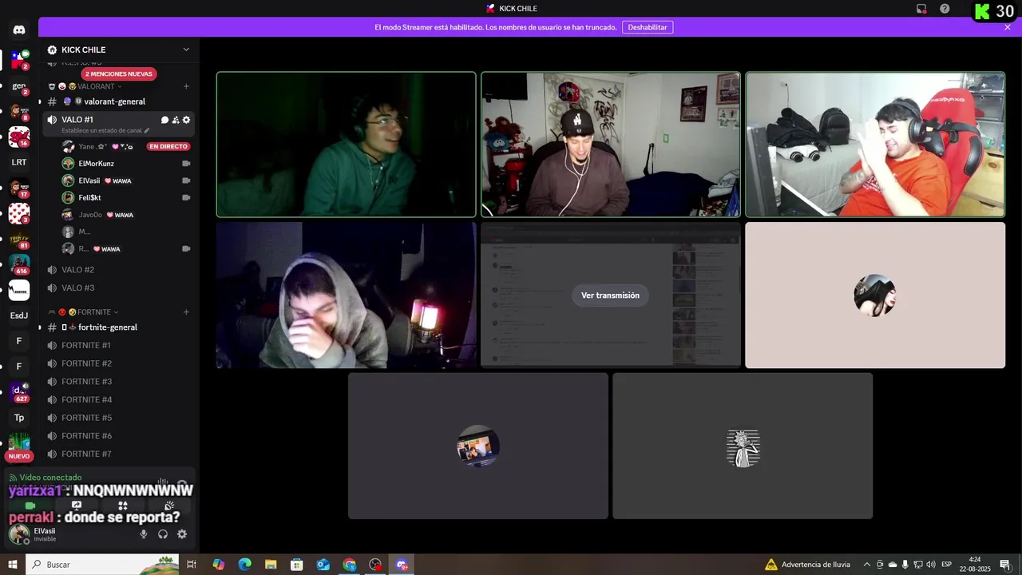Open Outlook in taskbar
The height and width of the screenshot is (575, 1022).
coord(323,565)
